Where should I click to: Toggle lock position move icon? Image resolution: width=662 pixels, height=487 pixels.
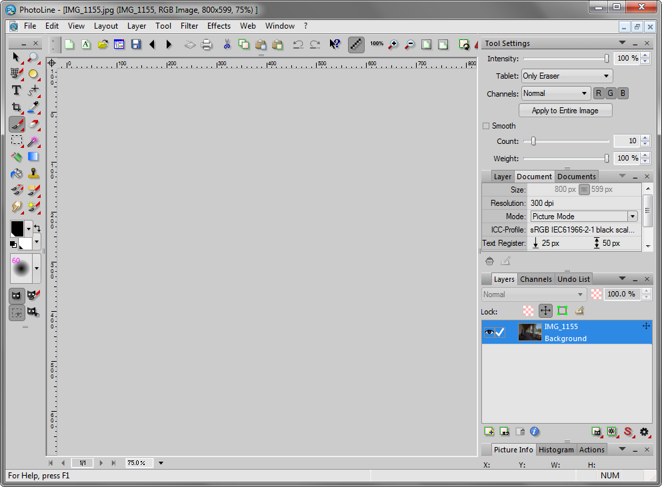coord(545,311)
